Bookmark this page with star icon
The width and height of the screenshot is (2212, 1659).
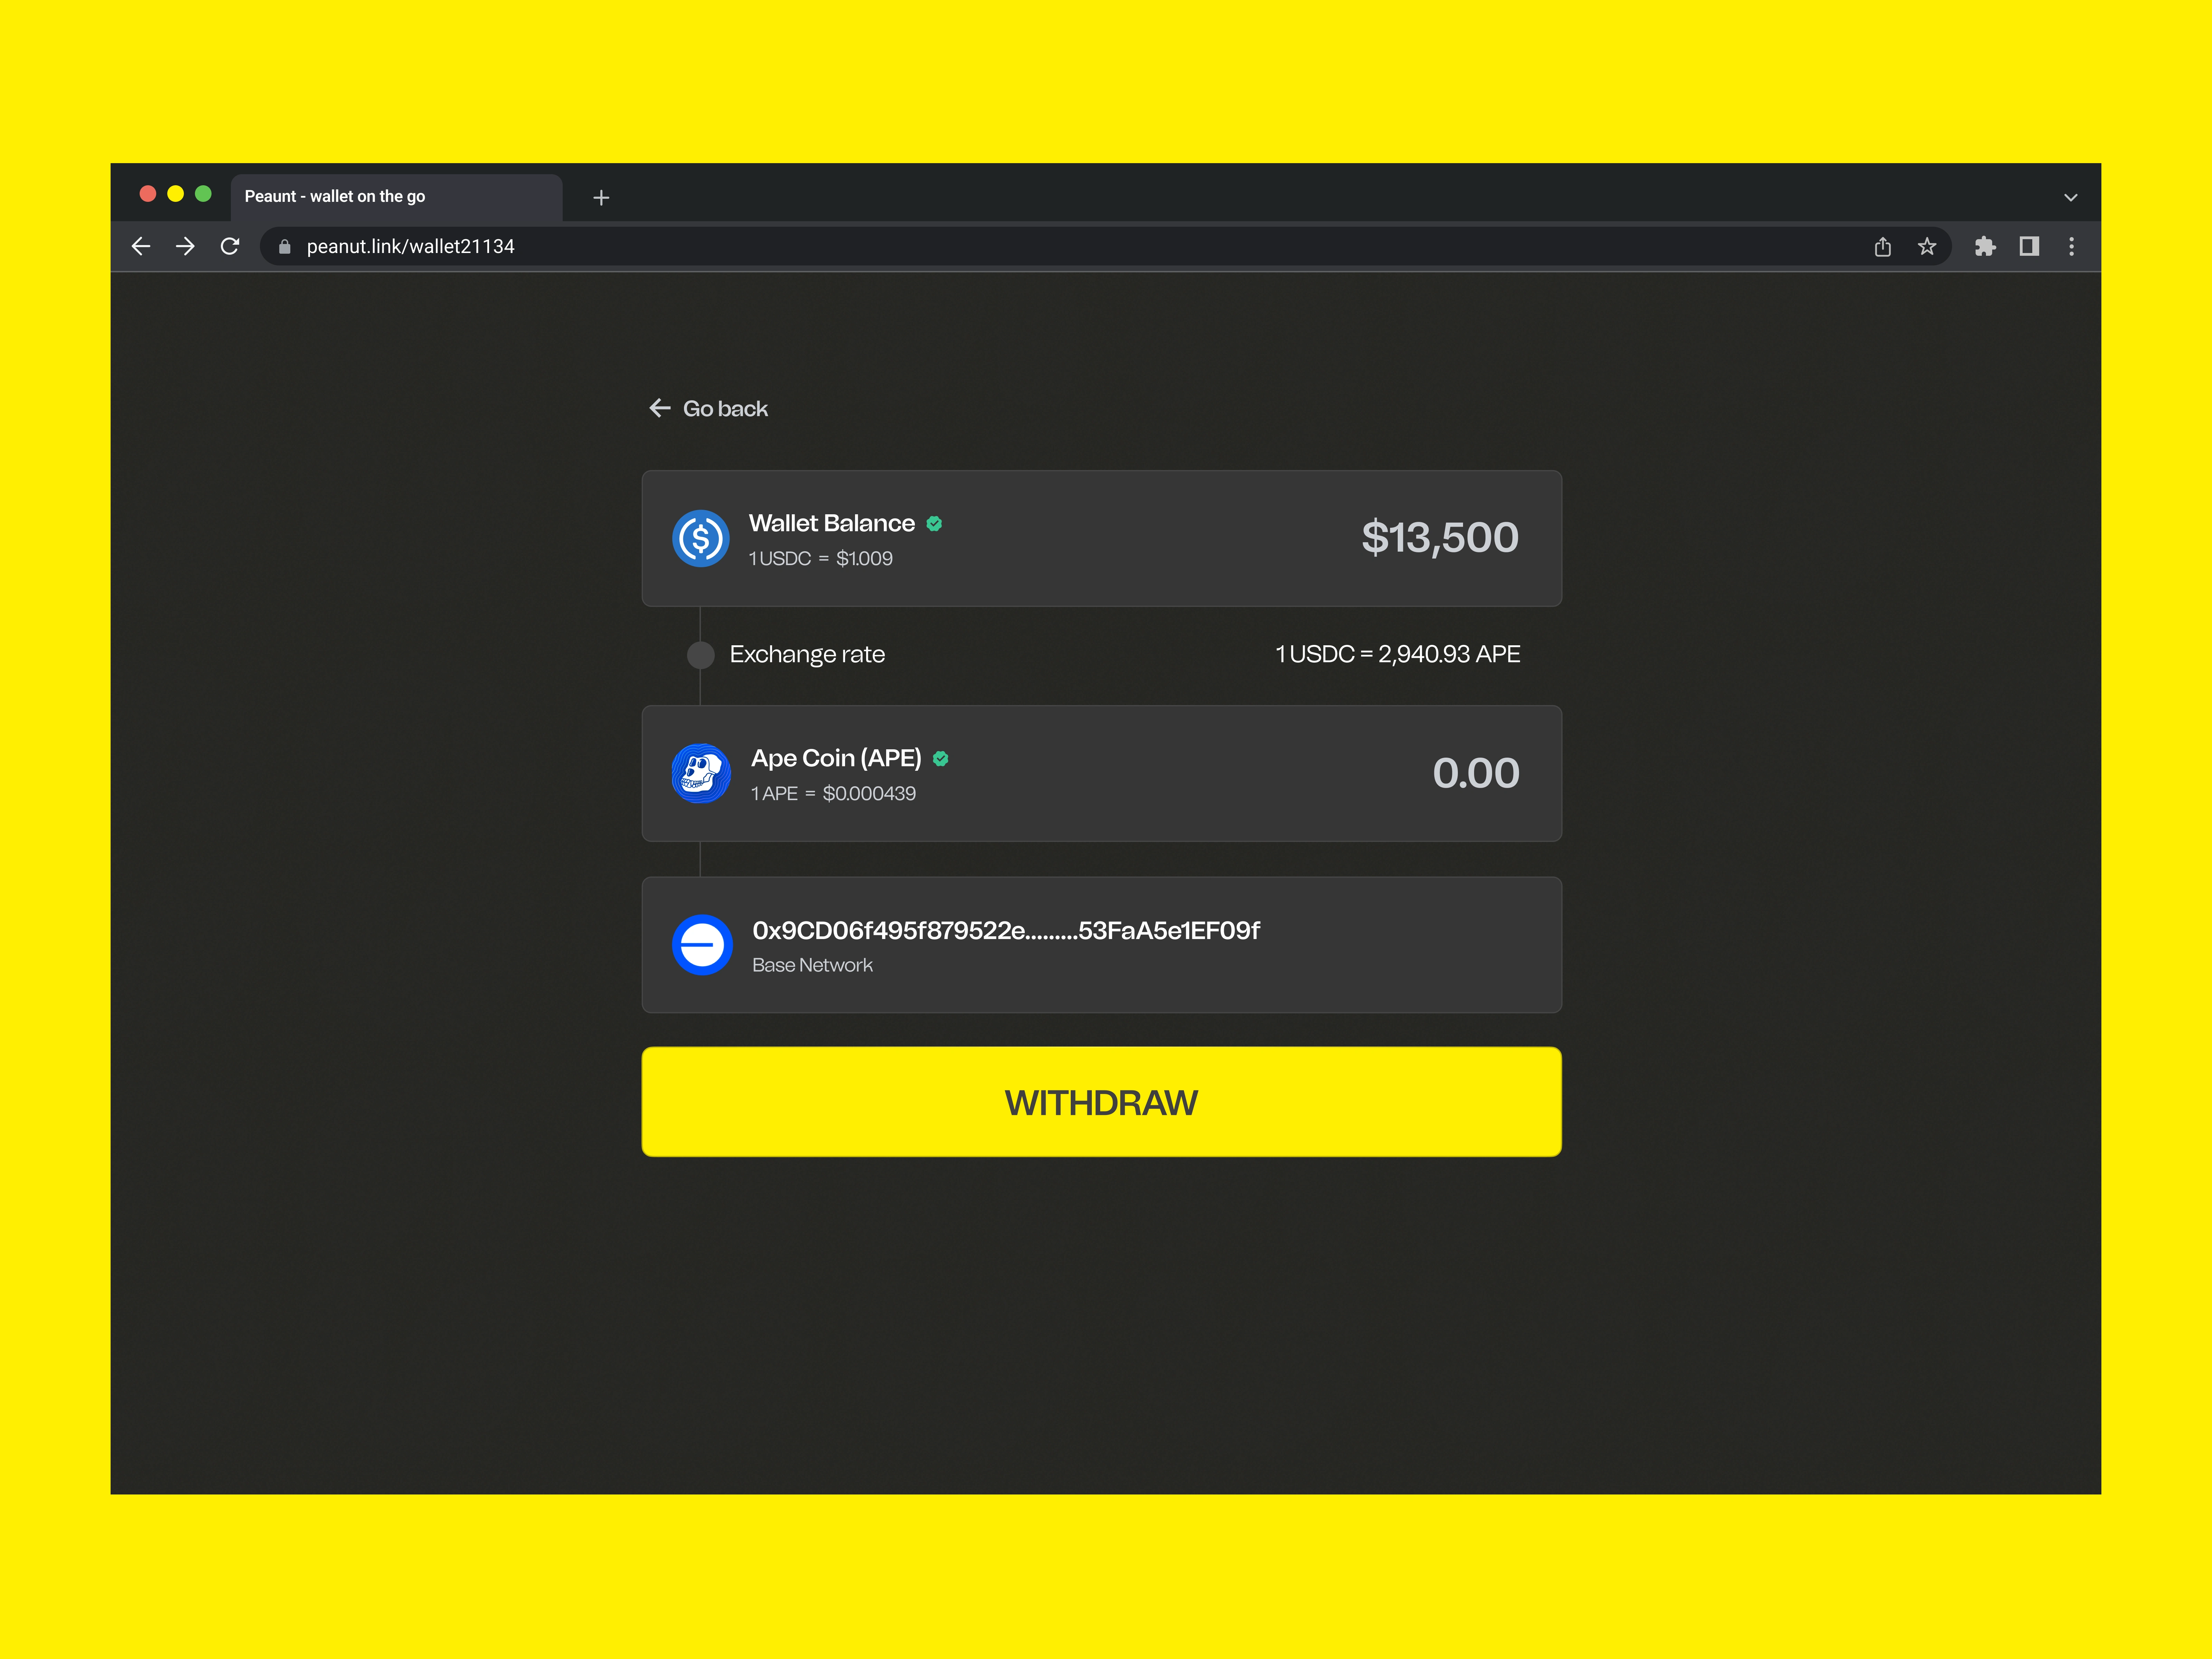click(x=1927, y=247)
